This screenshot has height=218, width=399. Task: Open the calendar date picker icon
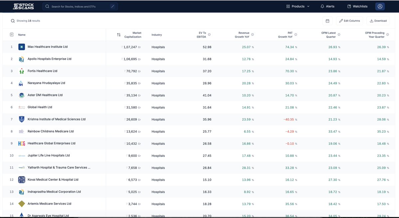(327, 20)
